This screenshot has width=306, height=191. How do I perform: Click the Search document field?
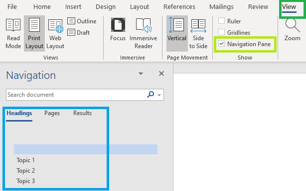[x=76, y=95]
